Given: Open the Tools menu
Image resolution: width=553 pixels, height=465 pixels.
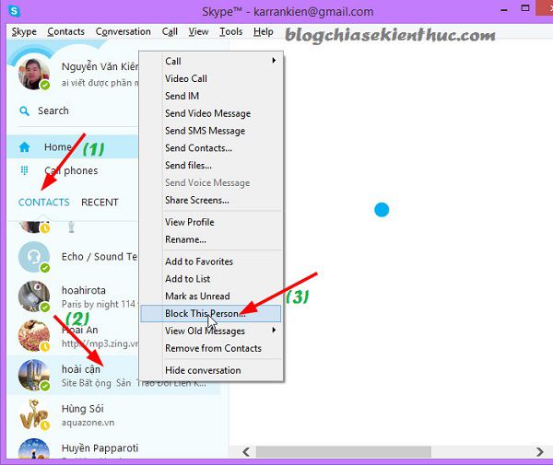Looking at the screenshot, I should pyautogui.click(x=231, y=31).
